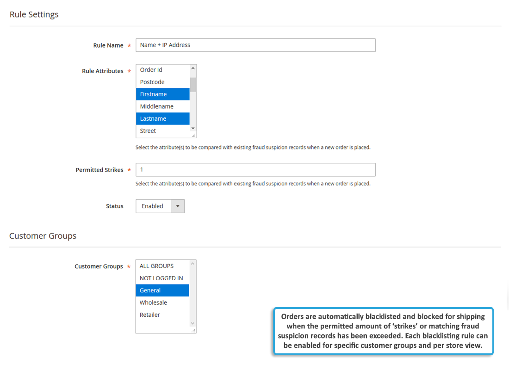Open the Status dropdown arrow

[178, 206]
